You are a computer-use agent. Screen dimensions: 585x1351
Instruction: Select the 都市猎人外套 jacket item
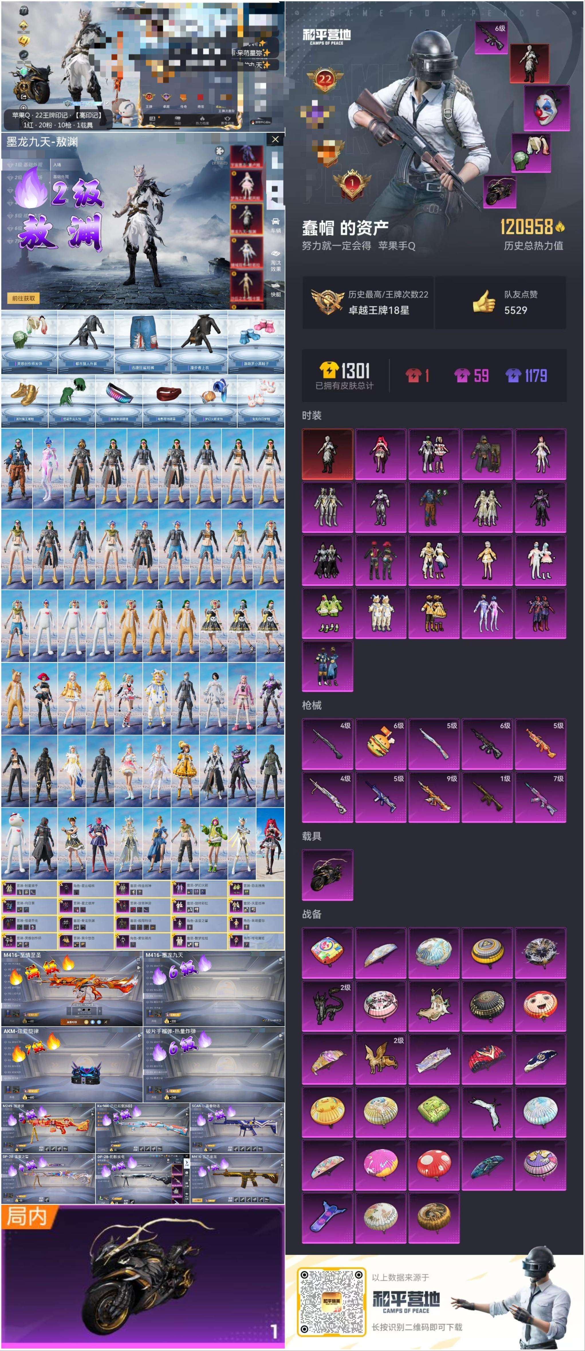85,342
